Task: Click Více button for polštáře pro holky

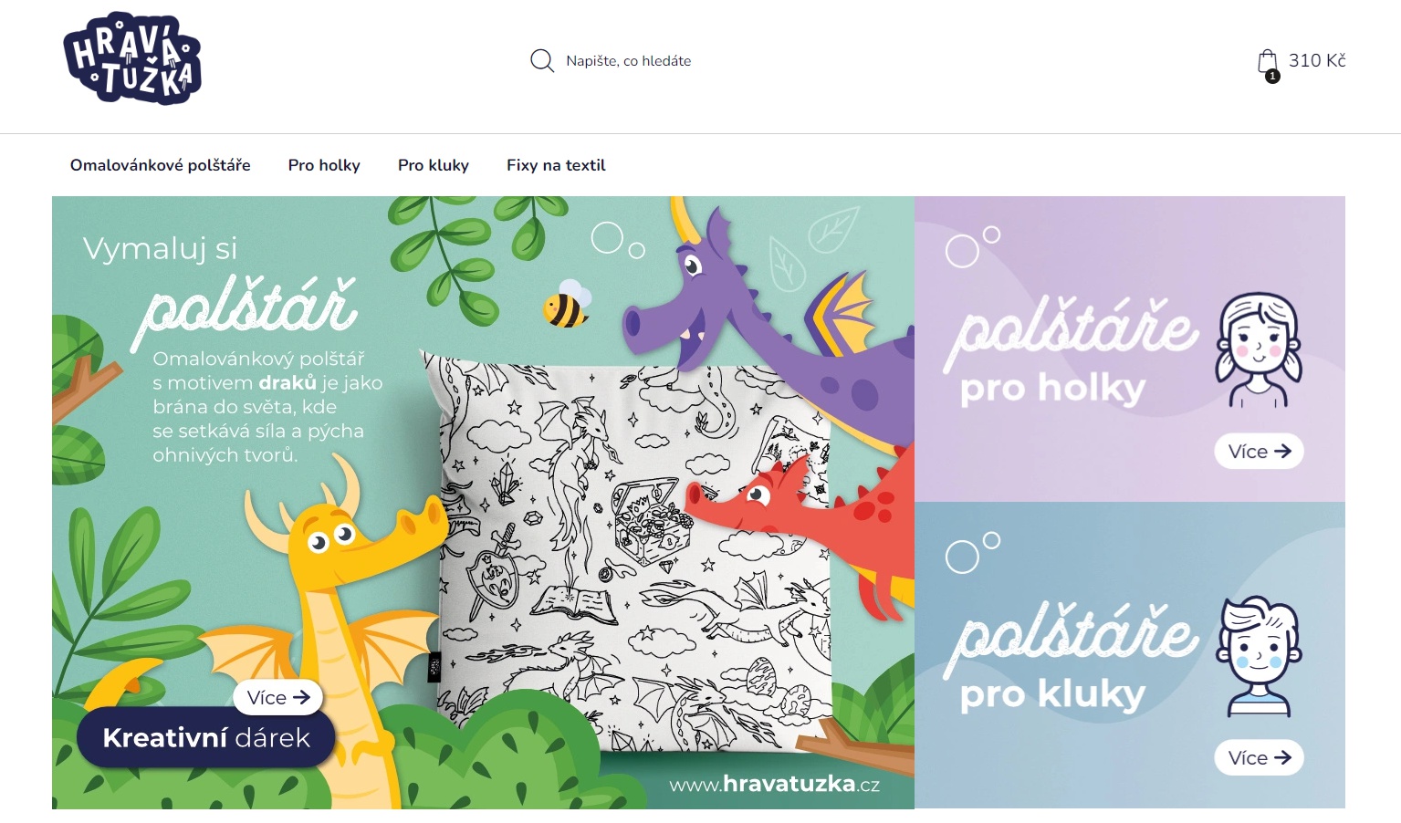Action: (x=1259, y=452)
